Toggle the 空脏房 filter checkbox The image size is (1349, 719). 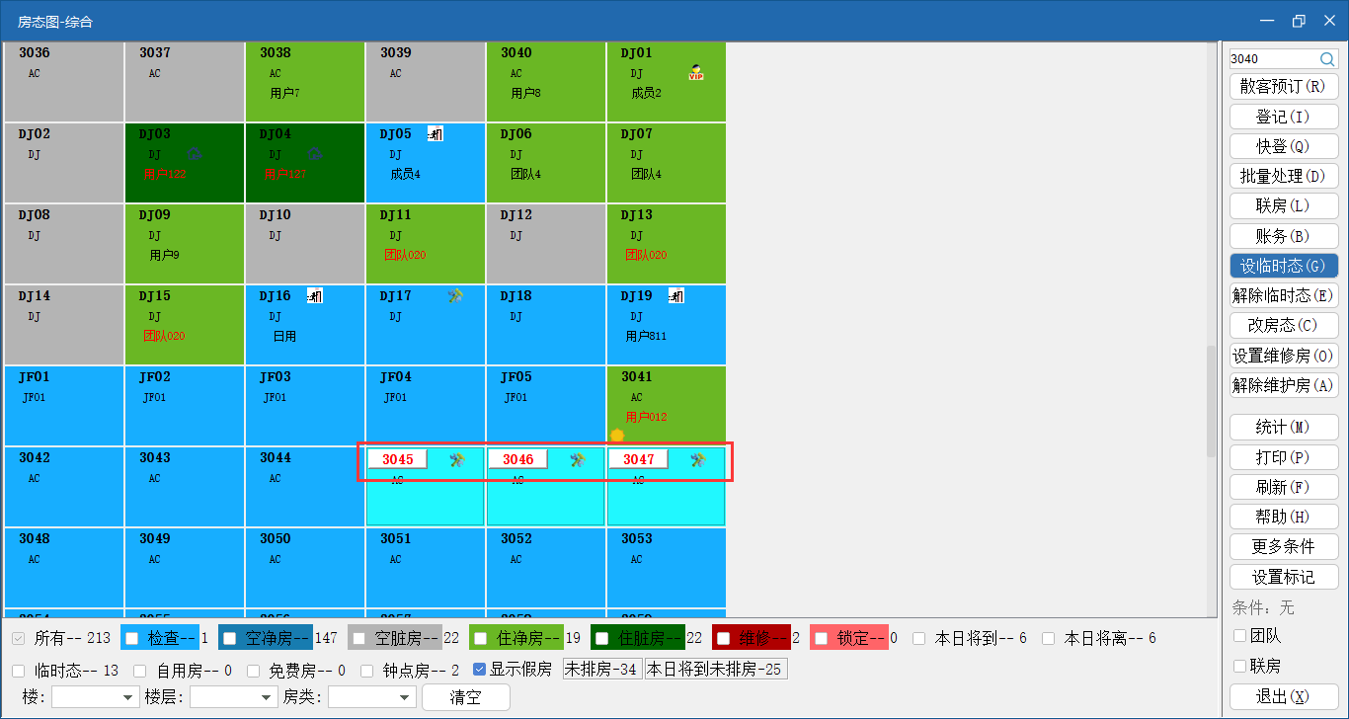pos(357,639)
